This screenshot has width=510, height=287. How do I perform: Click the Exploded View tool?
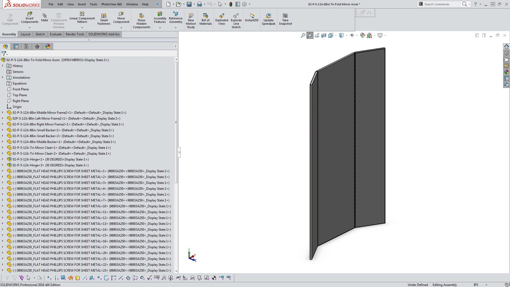(x=222, y=19)
